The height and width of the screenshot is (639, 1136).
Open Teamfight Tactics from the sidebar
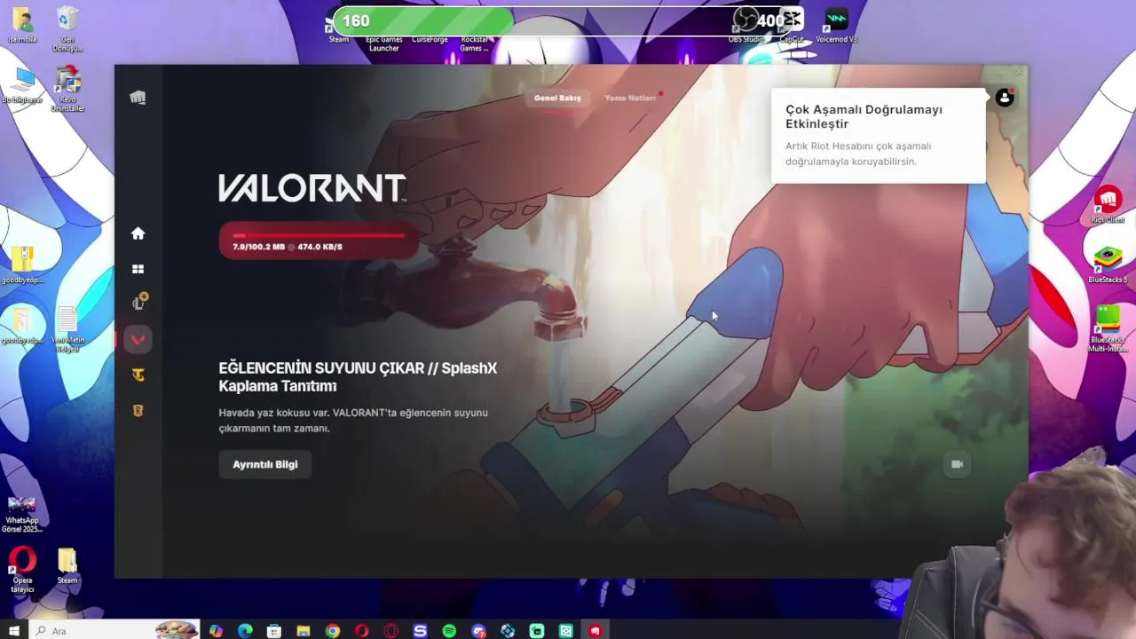138,375
